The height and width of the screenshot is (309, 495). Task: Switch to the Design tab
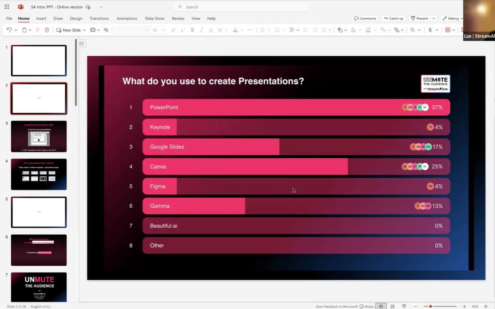(x=76, y=18)
